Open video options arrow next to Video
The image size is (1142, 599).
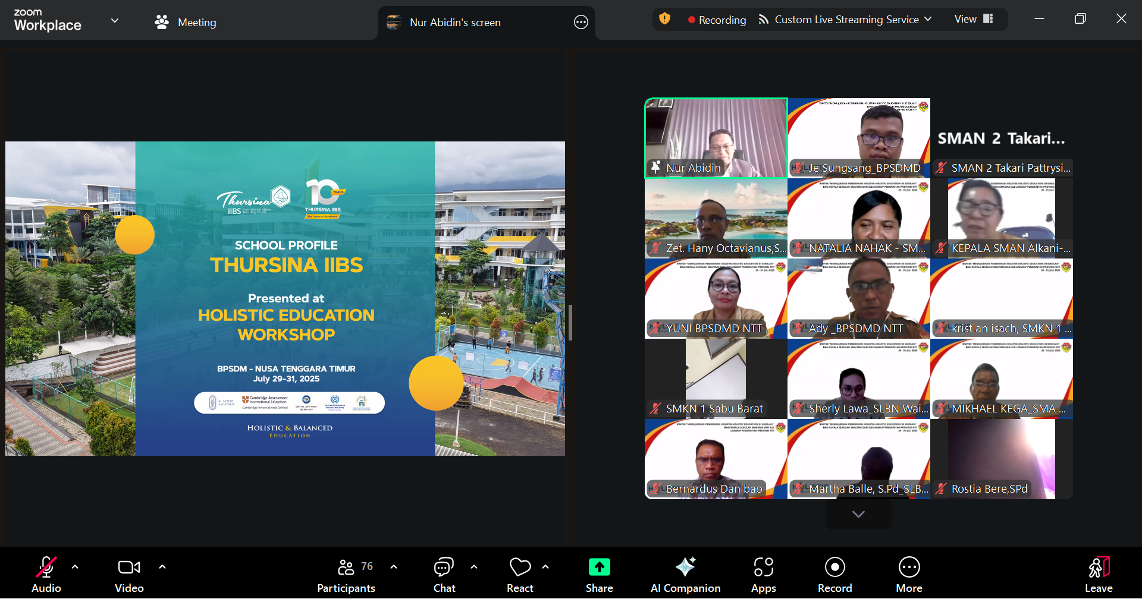coord(162,567)
